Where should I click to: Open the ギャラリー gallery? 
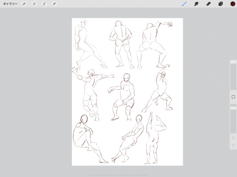(x=10, y=4)
